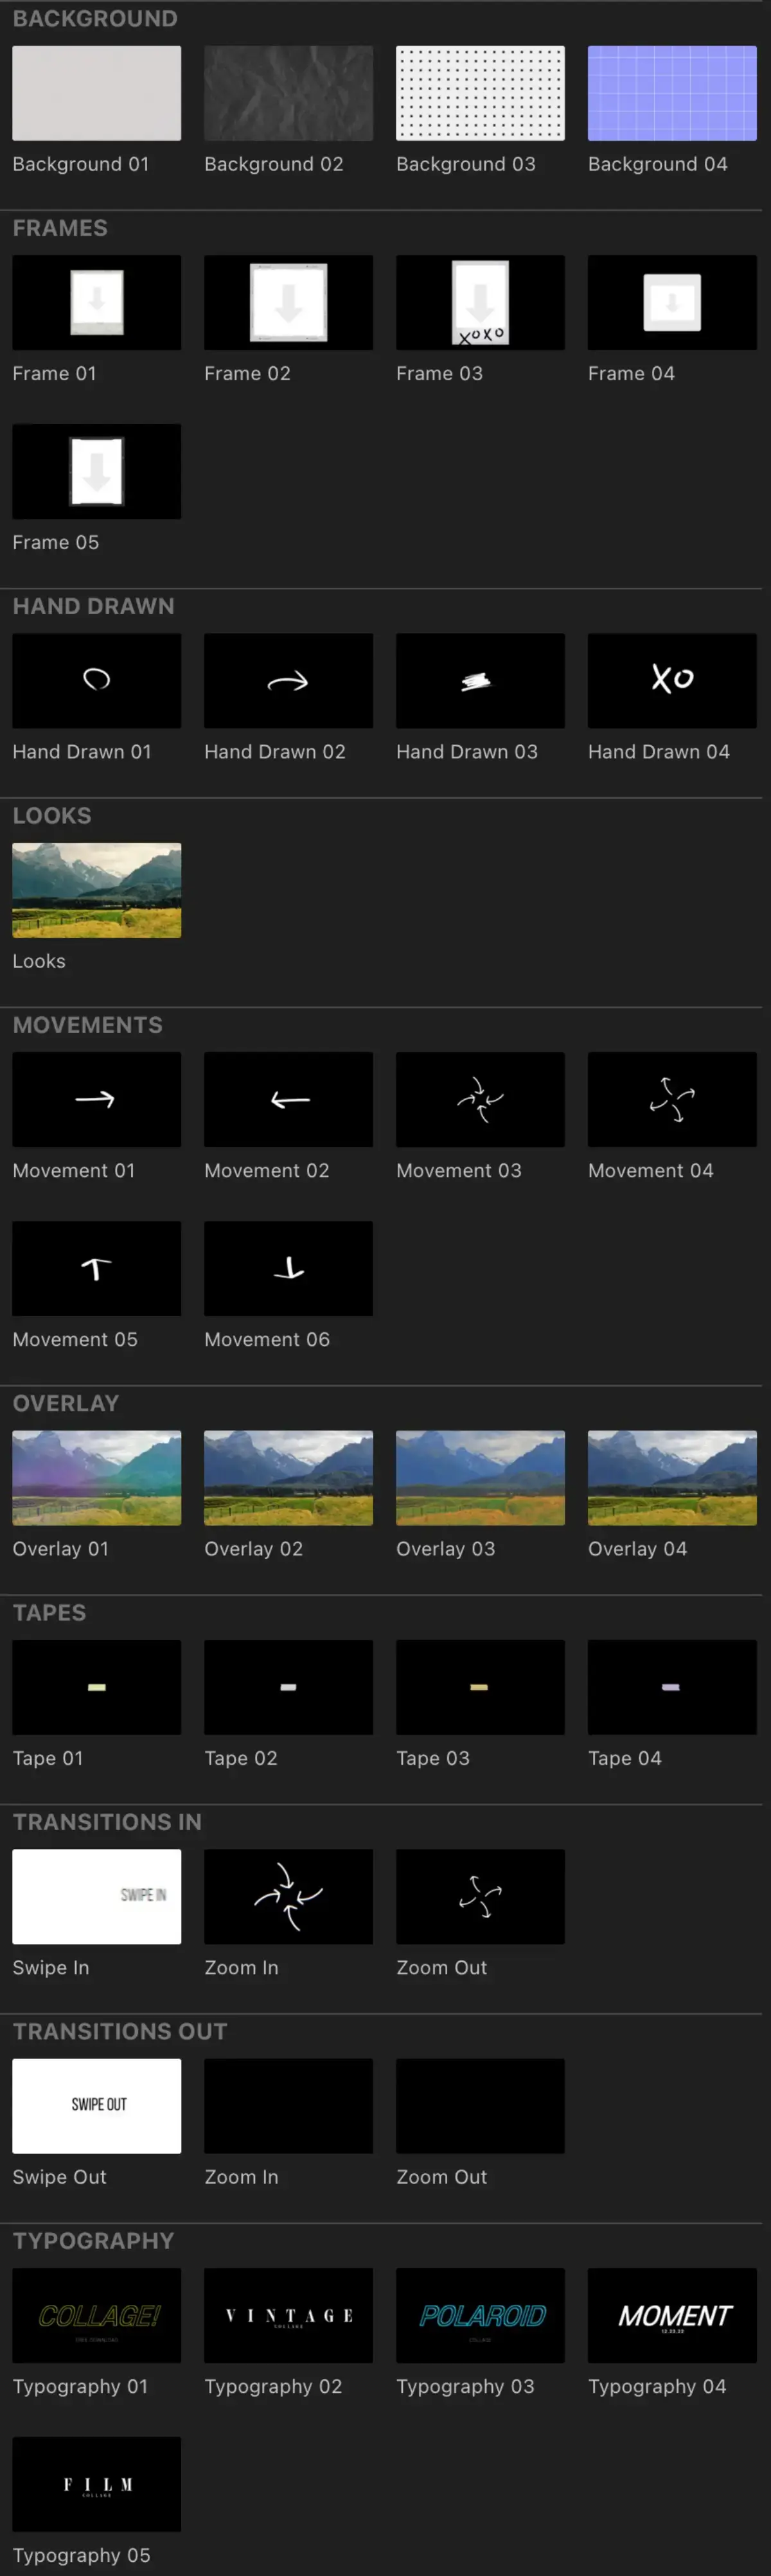Click the 'Hand Drawn 02' label text
This screenshot has height=2576, width=771.
(275, 752)
